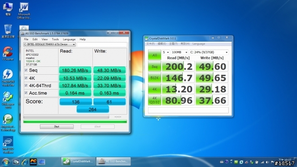Click the window switcher taskbar icon
Viewport: 297px width, 167px height.
click(x=16, y=162)
